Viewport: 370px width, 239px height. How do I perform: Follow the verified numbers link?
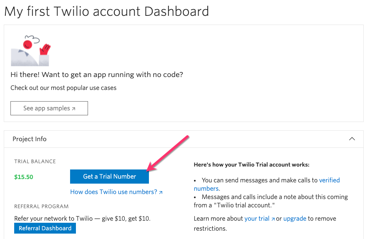coord(329,180)
